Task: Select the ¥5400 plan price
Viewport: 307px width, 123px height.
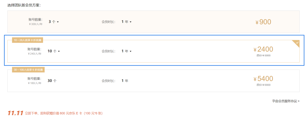Action: click(263, 79)
